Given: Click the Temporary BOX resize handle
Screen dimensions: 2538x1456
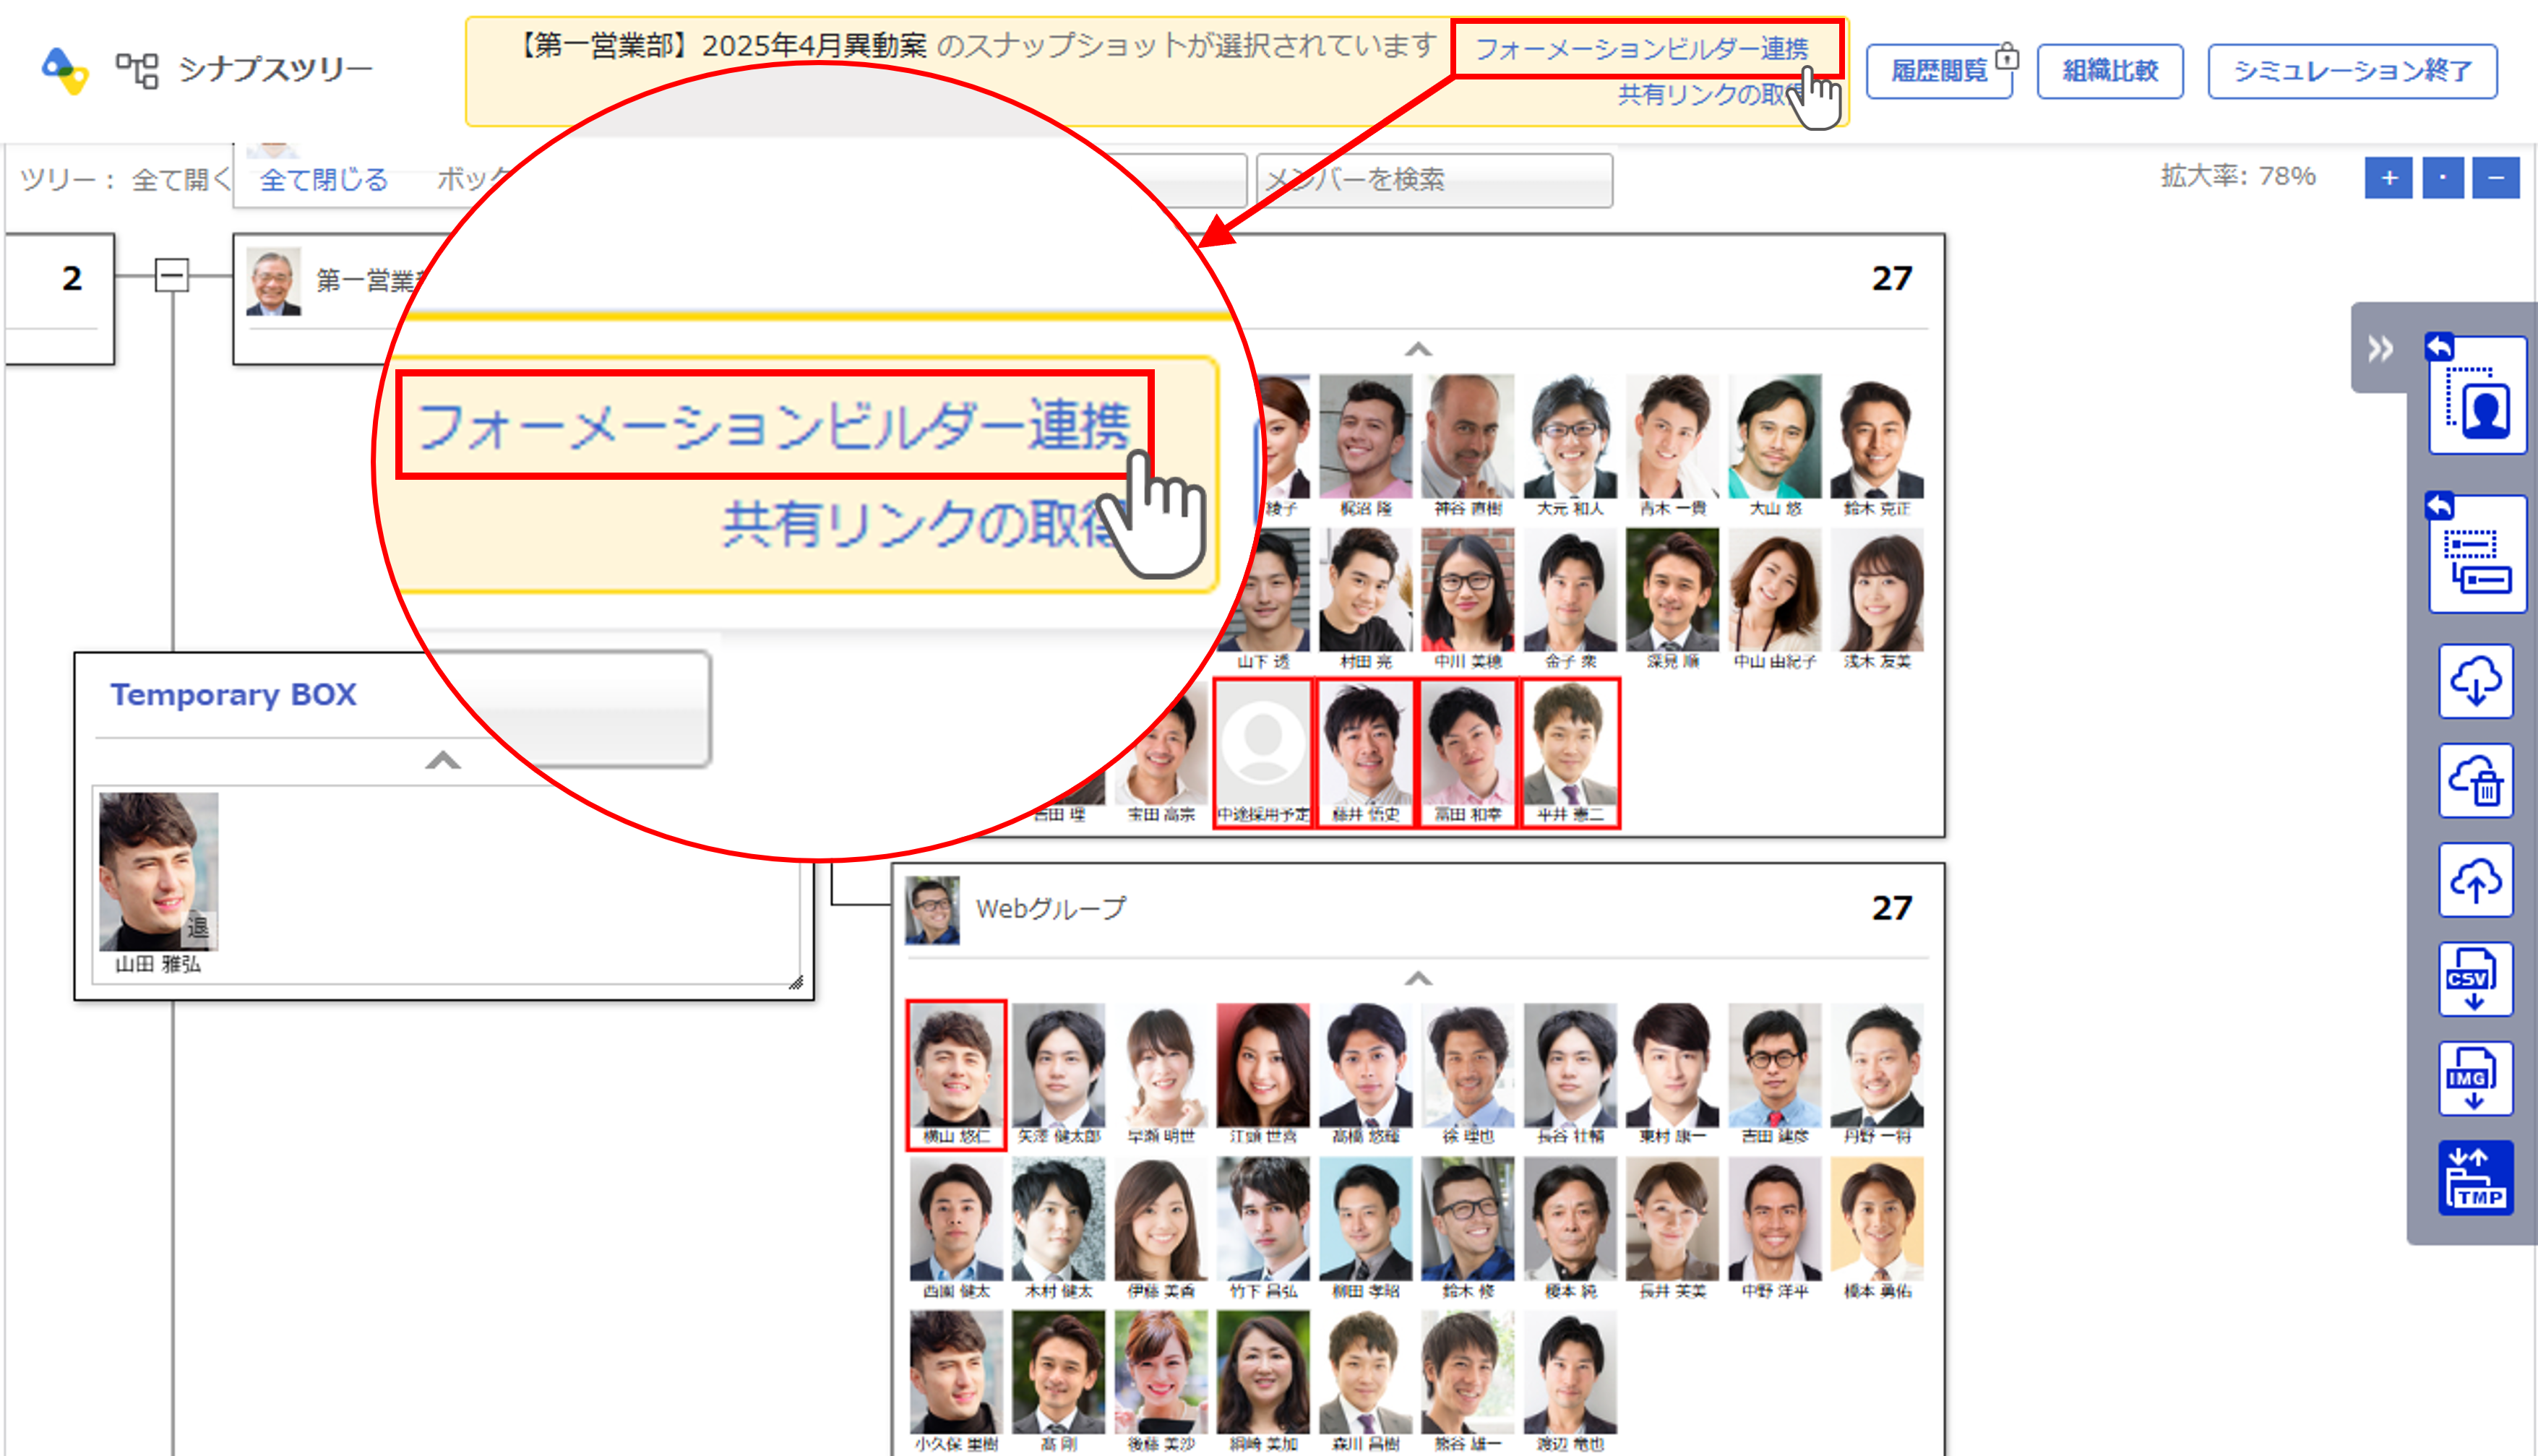Looking at the screenshot, I should click(796, 982).
